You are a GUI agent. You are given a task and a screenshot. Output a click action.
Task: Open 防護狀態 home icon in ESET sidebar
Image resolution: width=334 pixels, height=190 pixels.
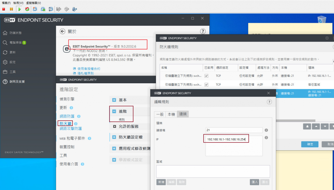coord(5,33)
